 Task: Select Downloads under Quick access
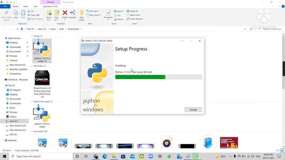point(15,47)
